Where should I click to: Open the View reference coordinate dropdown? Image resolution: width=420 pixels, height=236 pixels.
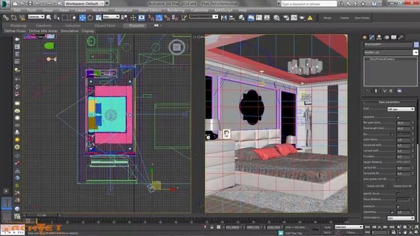coord(111,16)
